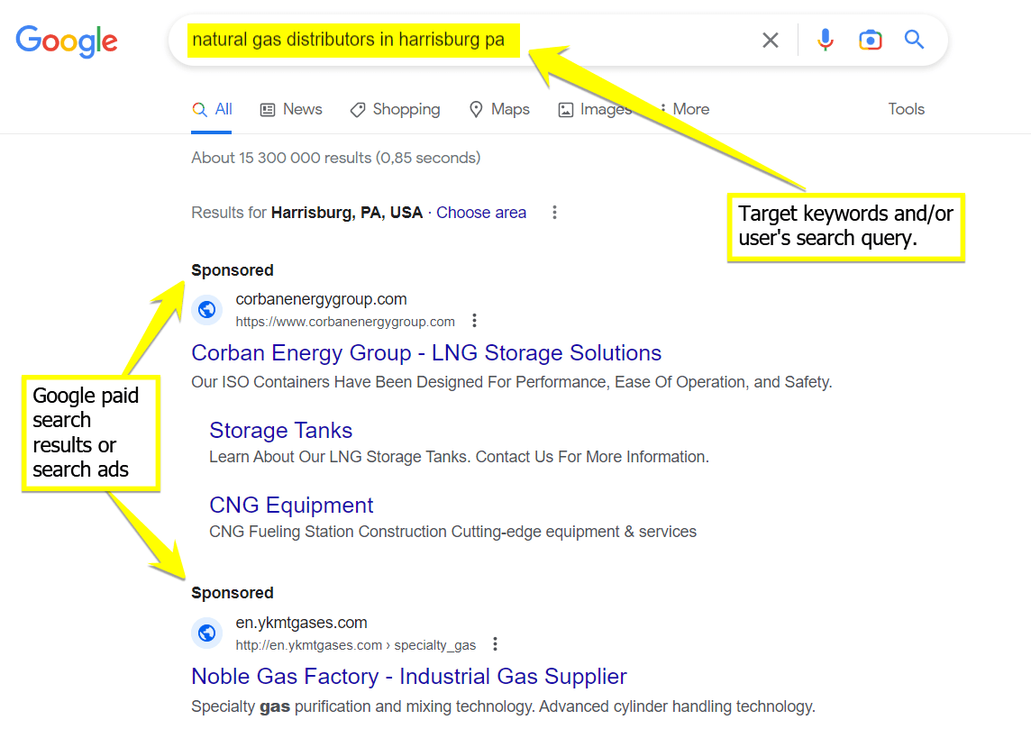Viewport: 1031px width, 729px height.
Task: Click globe favicon for en.ykmtgases.com
Action: 207,633
